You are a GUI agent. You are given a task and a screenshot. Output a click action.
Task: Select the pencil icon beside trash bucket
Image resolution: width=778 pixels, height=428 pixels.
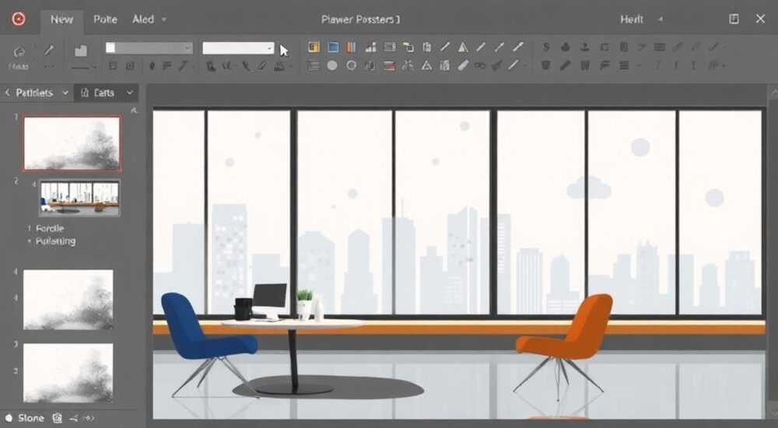pos(565,65)
